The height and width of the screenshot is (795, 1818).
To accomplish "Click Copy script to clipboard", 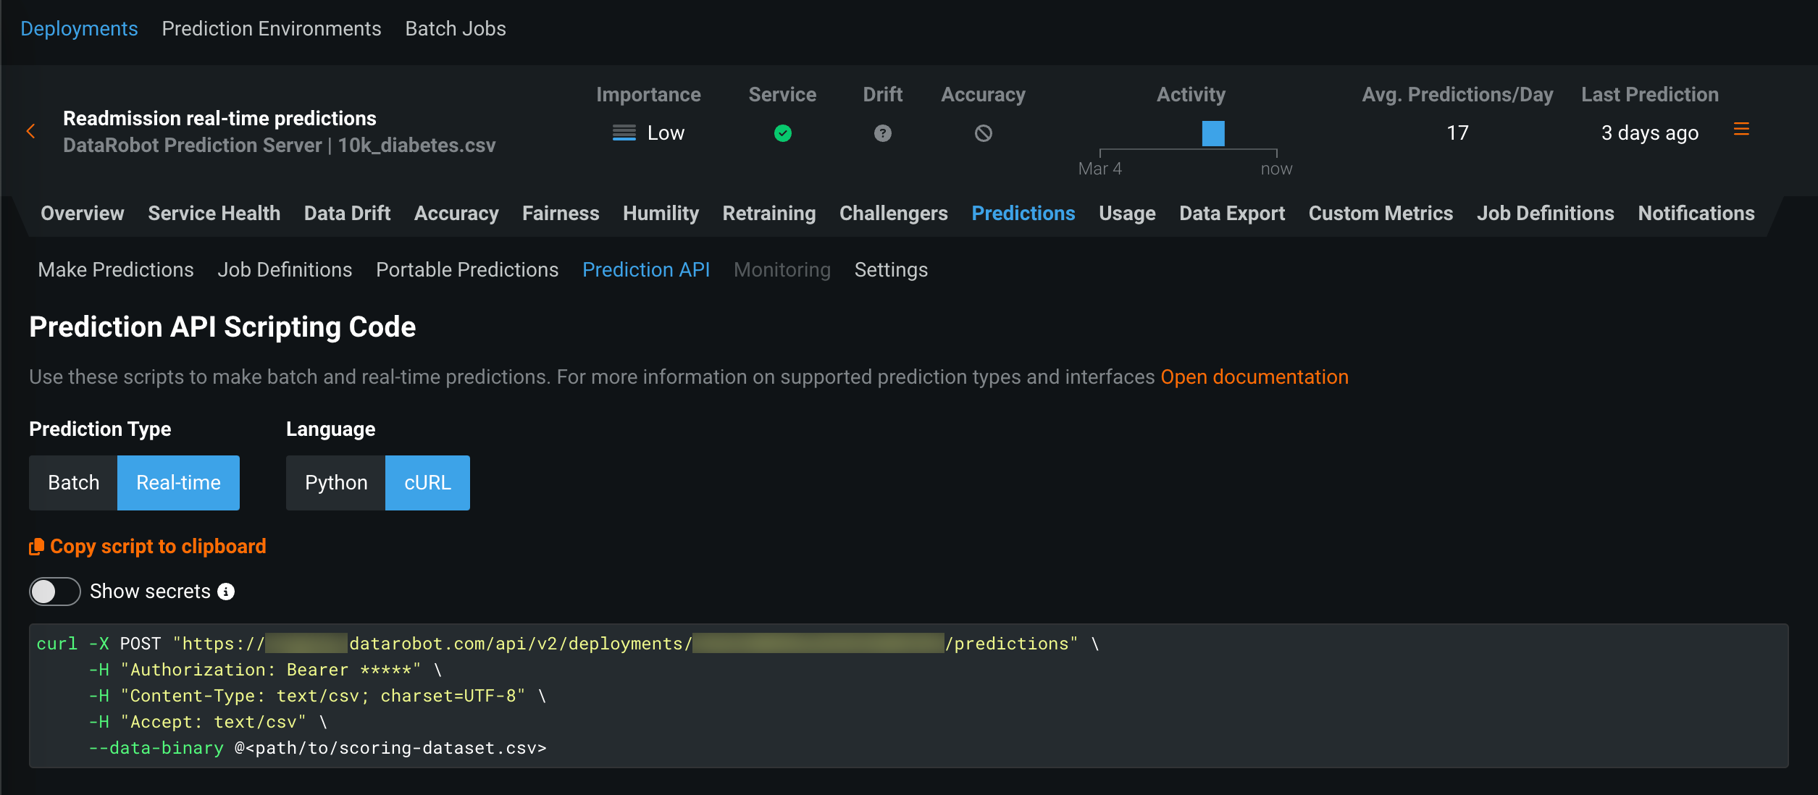I will (x=158, y=547).
